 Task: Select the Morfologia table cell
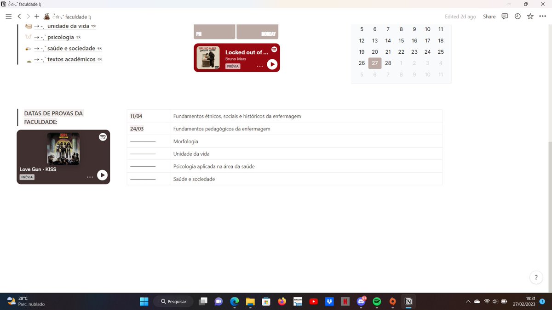[306, 141]
